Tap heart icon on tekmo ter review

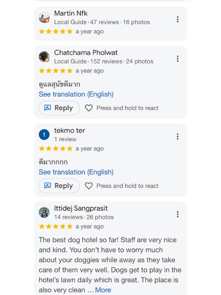pyautogui.click(x=89, y=186)
